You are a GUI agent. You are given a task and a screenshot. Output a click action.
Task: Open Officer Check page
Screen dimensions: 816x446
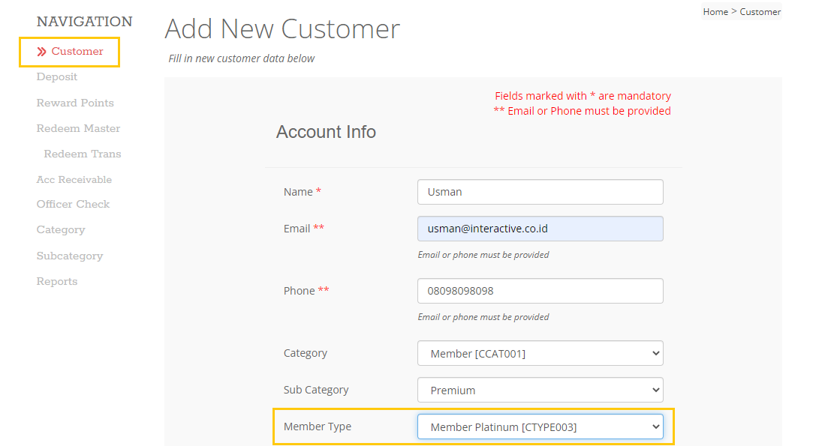73,205
